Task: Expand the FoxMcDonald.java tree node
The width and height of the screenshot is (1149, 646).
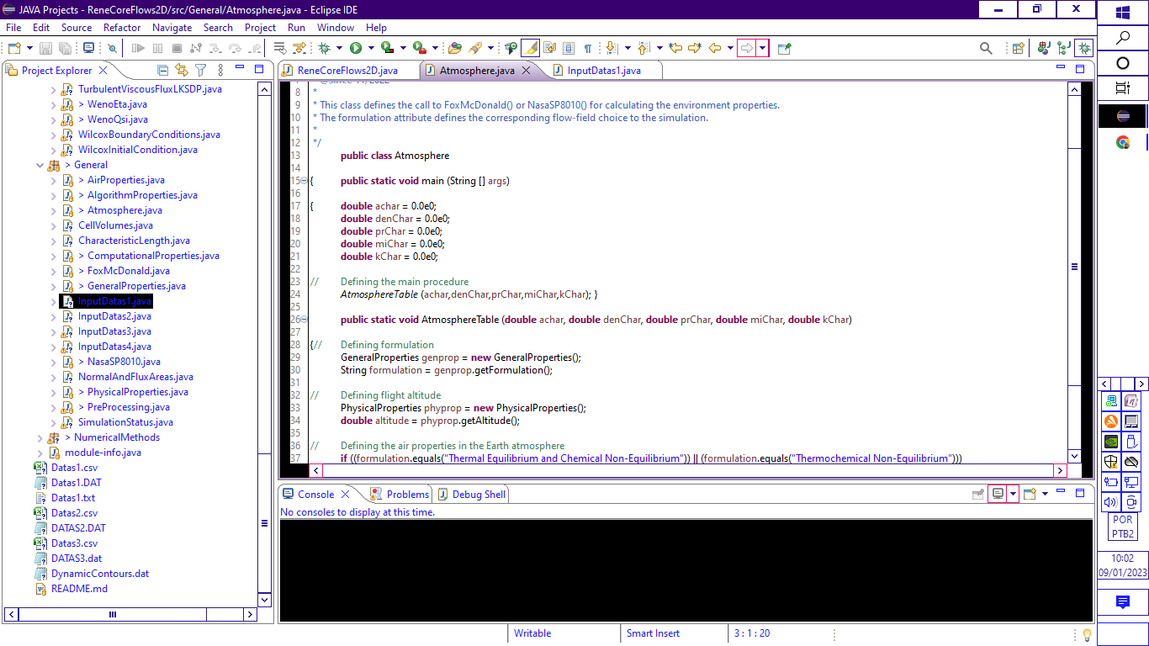Action: click(53, 271)
